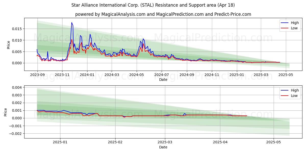Click the 2023-11 tick label on top chart

point(62,75)
